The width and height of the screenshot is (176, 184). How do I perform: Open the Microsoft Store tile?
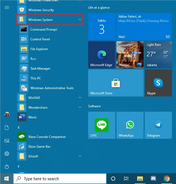(116, 83)
